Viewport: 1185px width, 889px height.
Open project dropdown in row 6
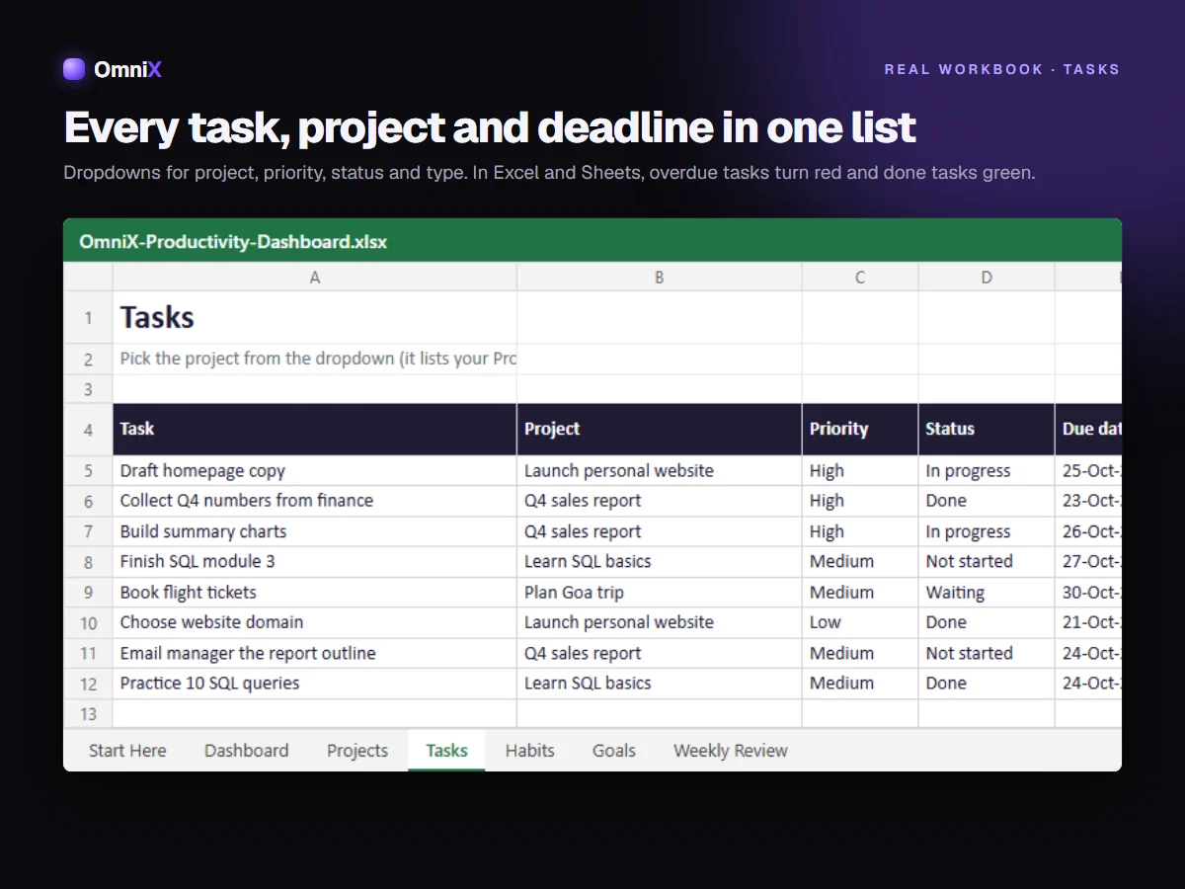(659, 501)
